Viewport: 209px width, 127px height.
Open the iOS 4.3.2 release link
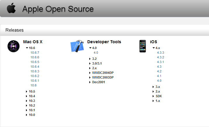[x=161, y=57]
